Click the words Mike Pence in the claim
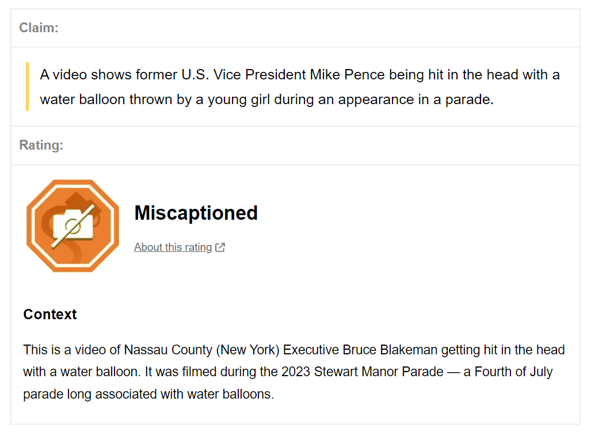 348,75
